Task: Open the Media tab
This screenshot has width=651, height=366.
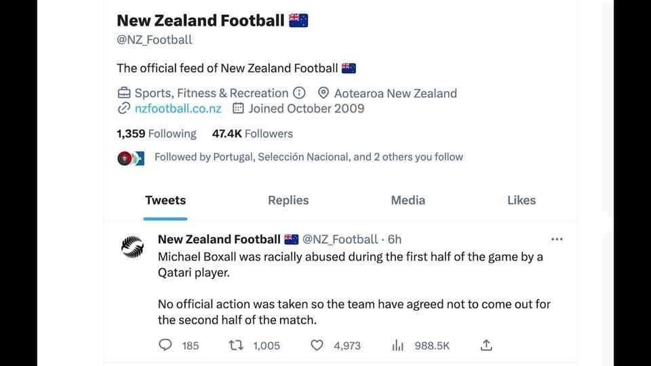Action: click(408, 200)
